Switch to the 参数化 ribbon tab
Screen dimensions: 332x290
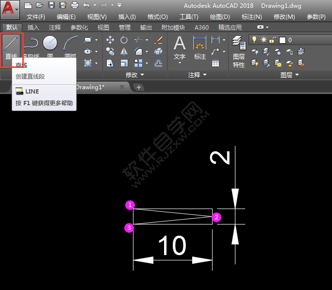coord(79,28)
